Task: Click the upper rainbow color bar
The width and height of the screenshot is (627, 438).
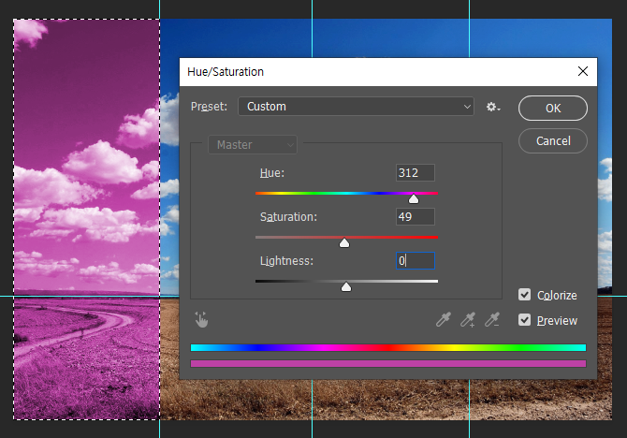Action: pyautogui.click(x=388, y=347)
